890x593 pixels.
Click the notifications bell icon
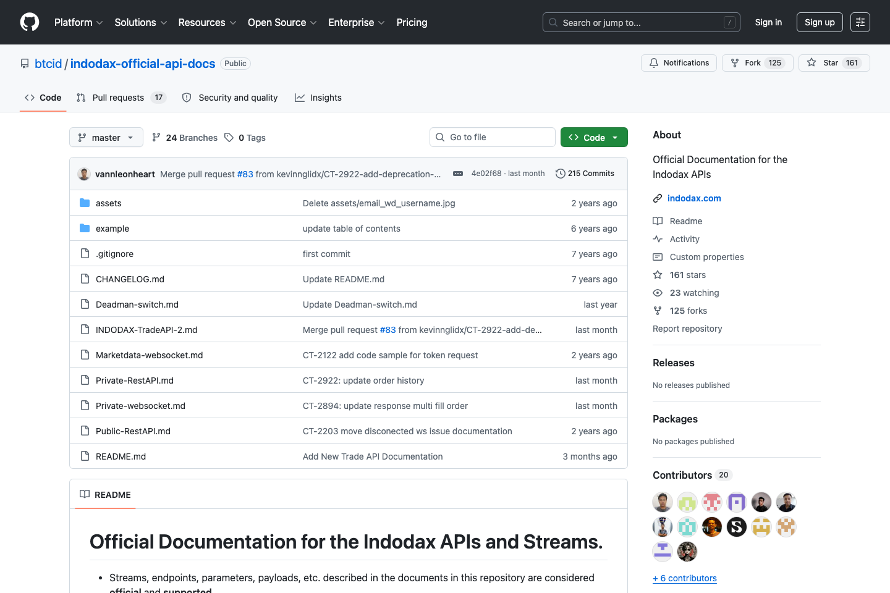click(654, 62)
